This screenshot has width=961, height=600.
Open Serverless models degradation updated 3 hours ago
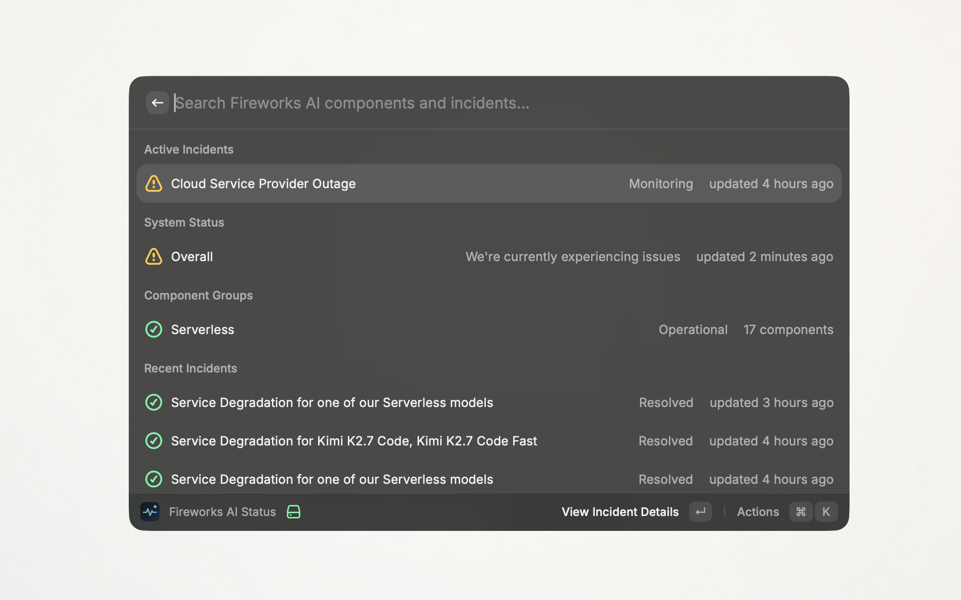click(489, 402)
